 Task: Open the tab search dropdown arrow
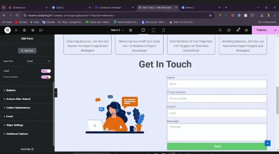point(3,8)
